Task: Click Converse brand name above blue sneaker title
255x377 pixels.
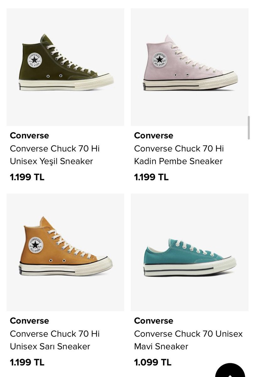Action: pyautogui.click(x=154, y=321)
